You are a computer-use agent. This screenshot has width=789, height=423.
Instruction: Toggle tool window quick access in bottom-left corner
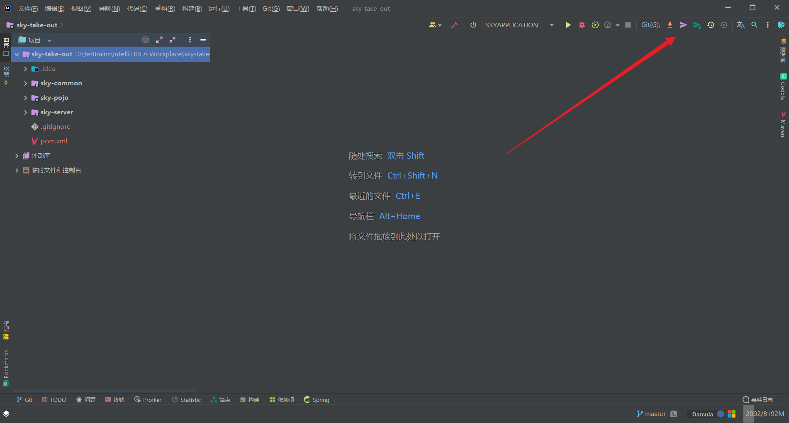(6, 414)
